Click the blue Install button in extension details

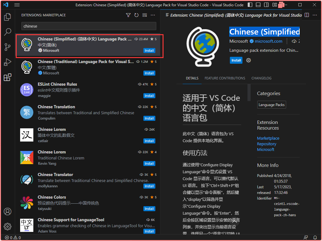[x=236, y=60]
